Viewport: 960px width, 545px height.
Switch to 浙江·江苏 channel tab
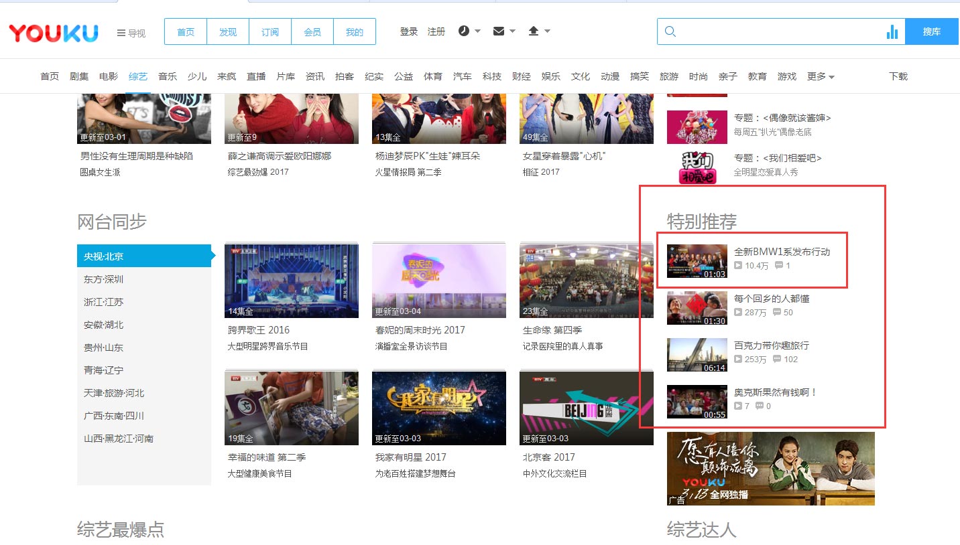tap(104, 302)
